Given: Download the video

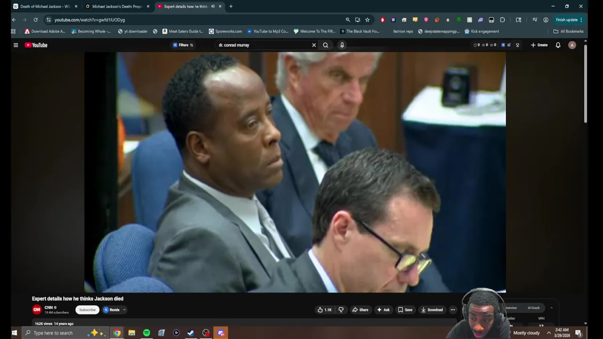Looking at the screenshot, I should point(432,310).
